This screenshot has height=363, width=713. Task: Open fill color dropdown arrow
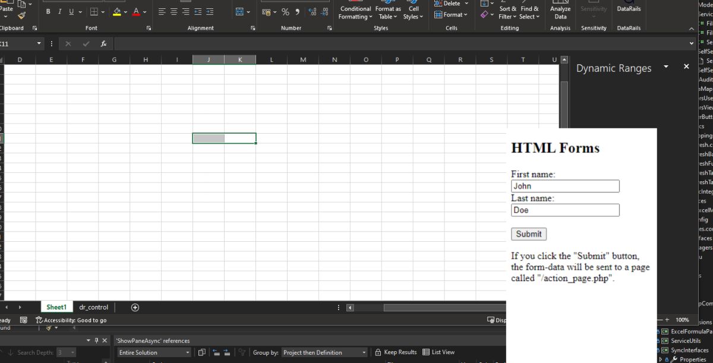point(126,12)
